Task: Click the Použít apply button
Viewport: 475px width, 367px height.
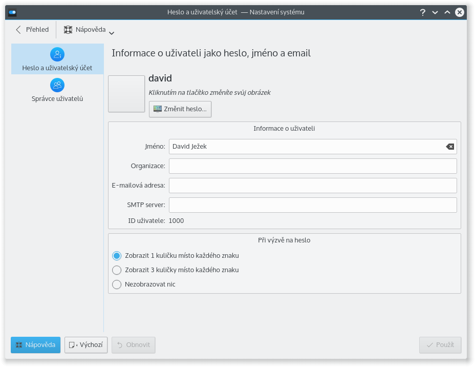Action: 440,345
